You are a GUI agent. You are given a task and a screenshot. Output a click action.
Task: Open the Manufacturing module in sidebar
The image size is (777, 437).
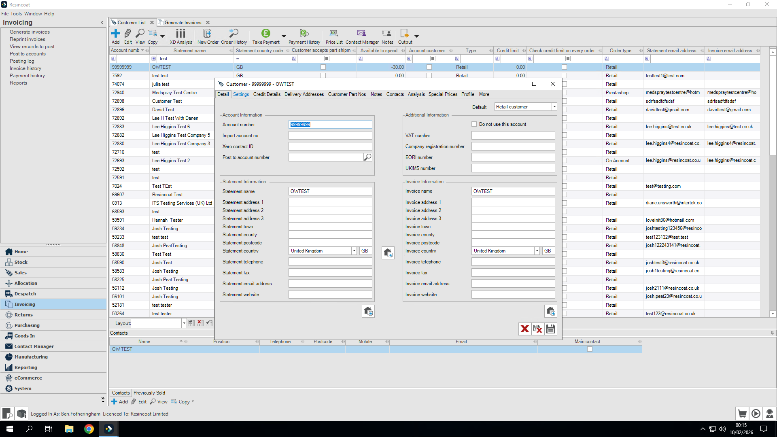31,357
